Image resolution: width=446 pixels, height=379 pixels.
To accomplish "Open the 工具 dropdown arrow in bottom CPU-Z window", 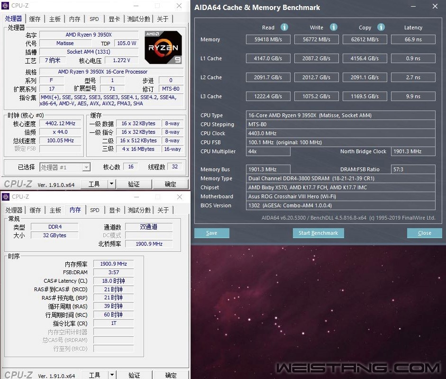I will click(x=112, y=375).
